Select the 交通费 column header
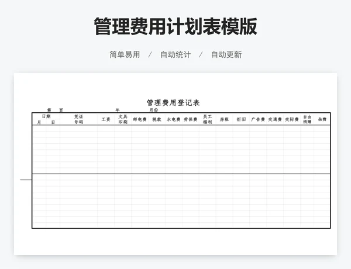The image size is (351, 269). tap(275, 119)
